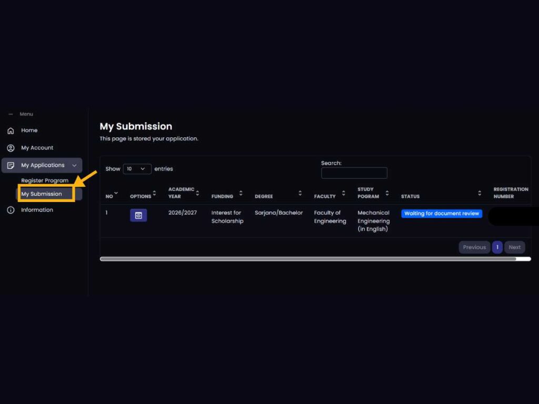Collapse the My Applications chevron

point(74,165)
